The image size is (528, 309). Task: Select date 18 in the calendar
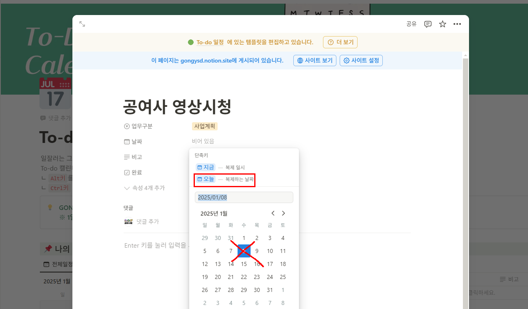[283, 264]
